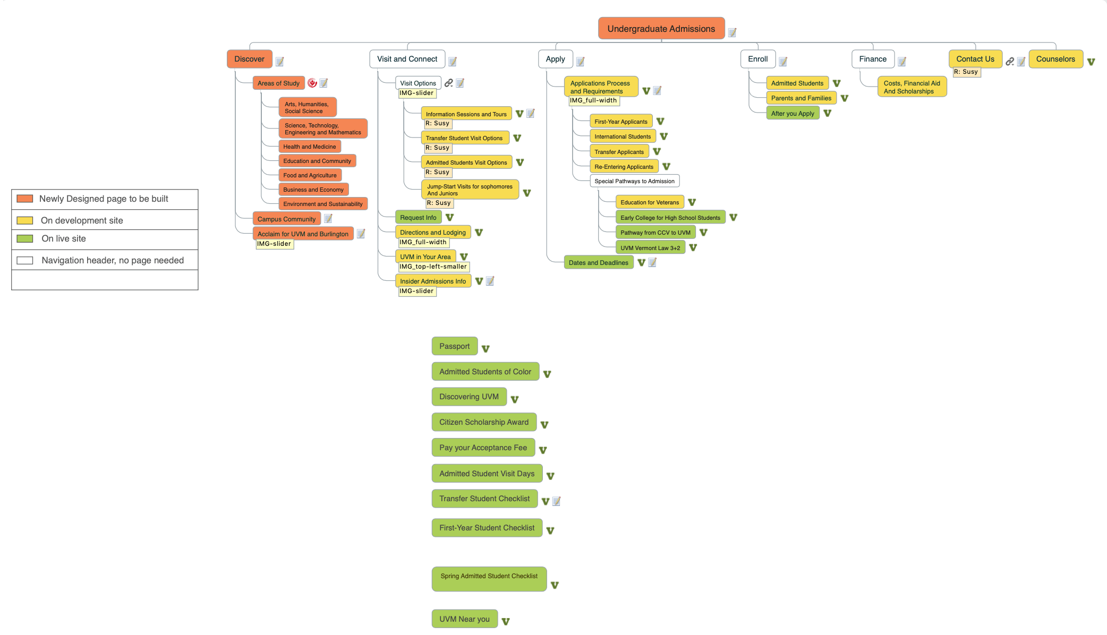Open the note icon beside Acclaim for UVM and Burlington
Screen dimensions: 1107x635
click(361, 234)
